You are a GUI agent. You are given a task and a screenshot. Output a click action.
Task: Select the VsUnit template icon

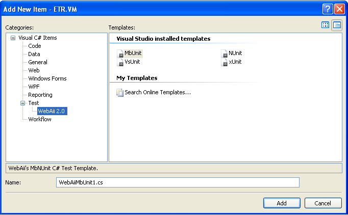[x=120, y=62]
